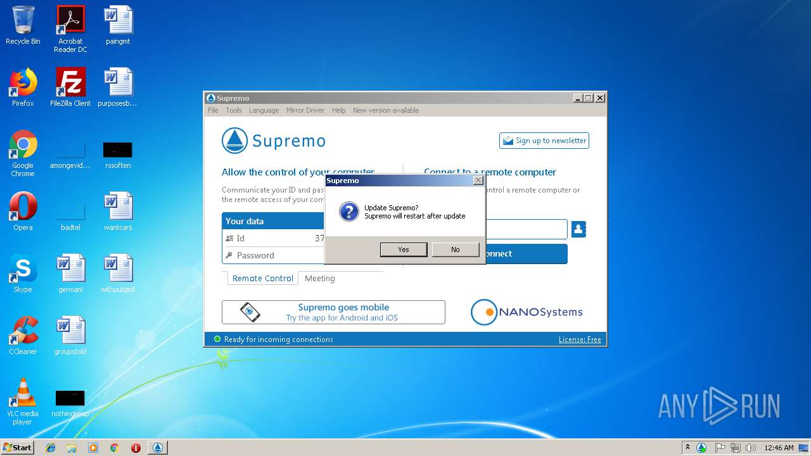This screenshot has width=811, height=456.
Task: Launch Skype from desktop
Action: pyautogui.click(x=23, y=274)
